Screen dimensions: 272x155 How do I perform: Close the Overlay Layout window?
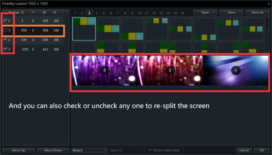pos(269,4)
